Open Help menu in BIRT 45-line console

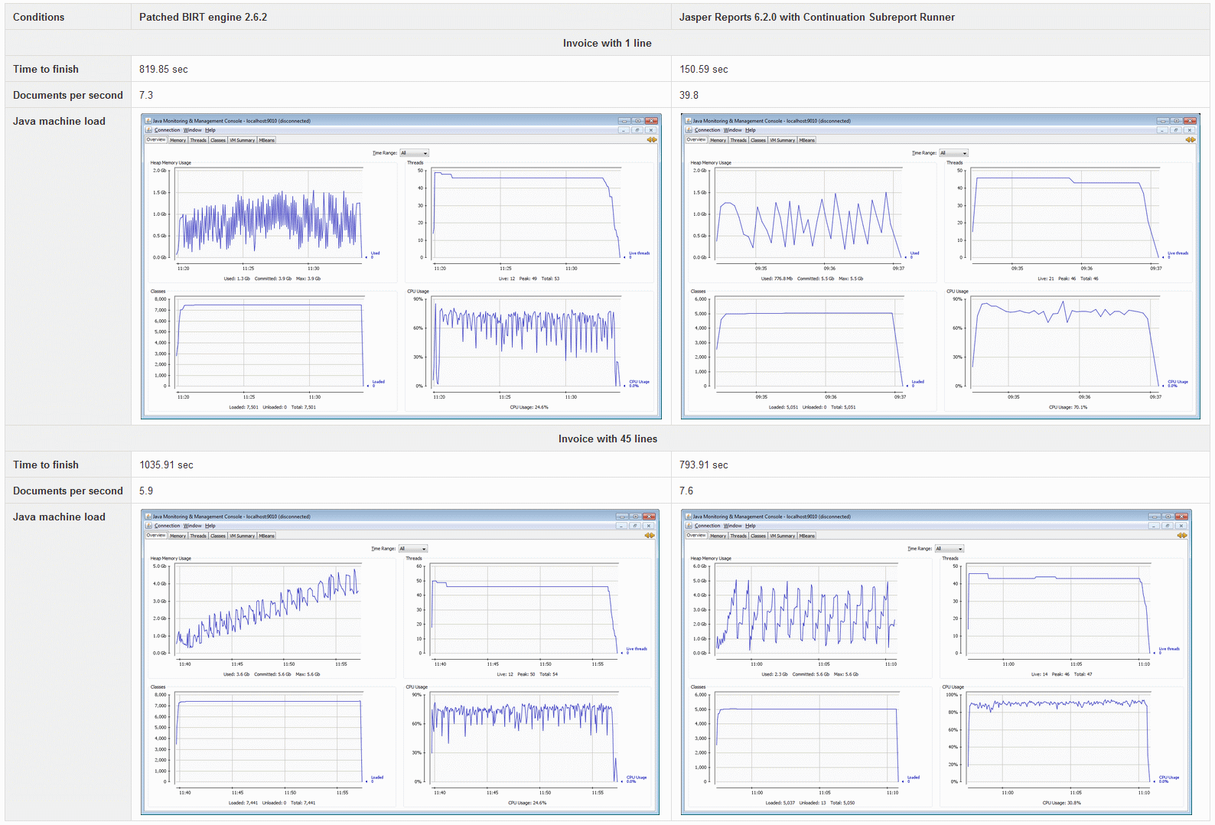point(210,526)
